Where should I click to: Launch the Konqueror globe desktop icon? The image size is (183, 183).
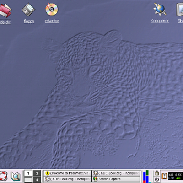tap(160, 9)
